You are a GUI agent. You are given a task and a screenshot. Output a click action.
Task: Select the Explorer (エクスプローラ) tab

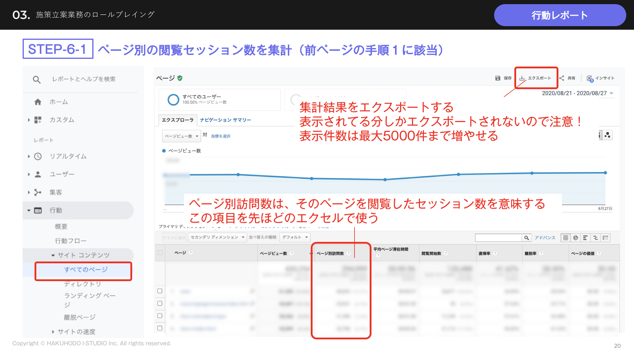click(x=177, y=120)
